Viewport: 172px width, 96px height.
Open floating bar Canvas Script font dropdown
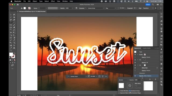click(x=86, y=77)
